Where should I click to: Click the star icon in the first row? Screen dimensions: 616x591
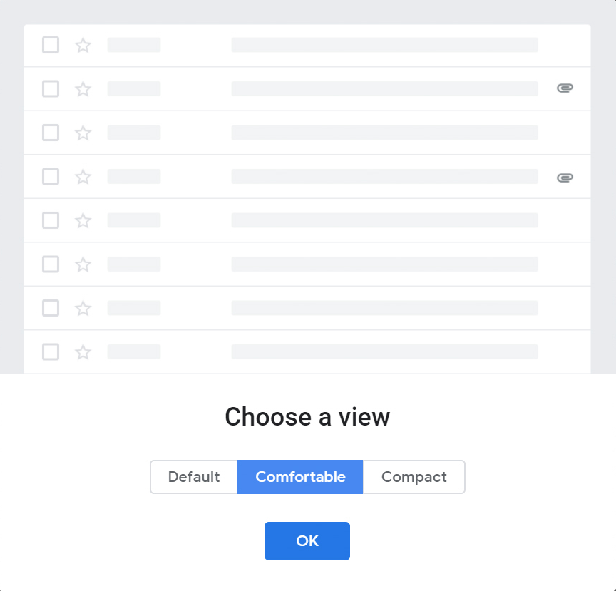83,45
